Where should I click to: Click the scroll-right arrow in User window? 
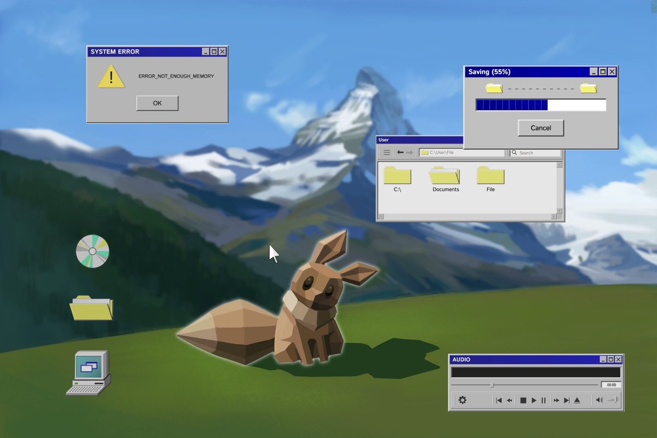click(x=554, y=216)
